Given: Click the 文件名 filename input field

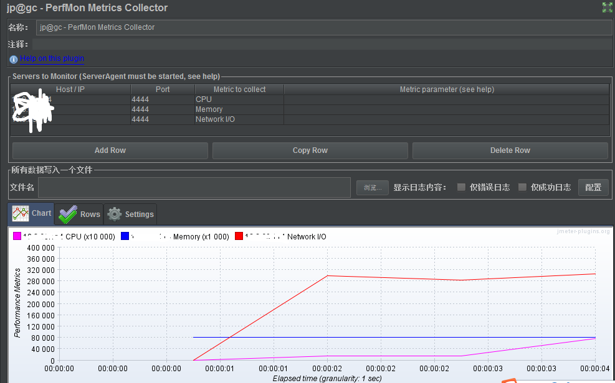Looking at the screenshot, I should (194, 187).
